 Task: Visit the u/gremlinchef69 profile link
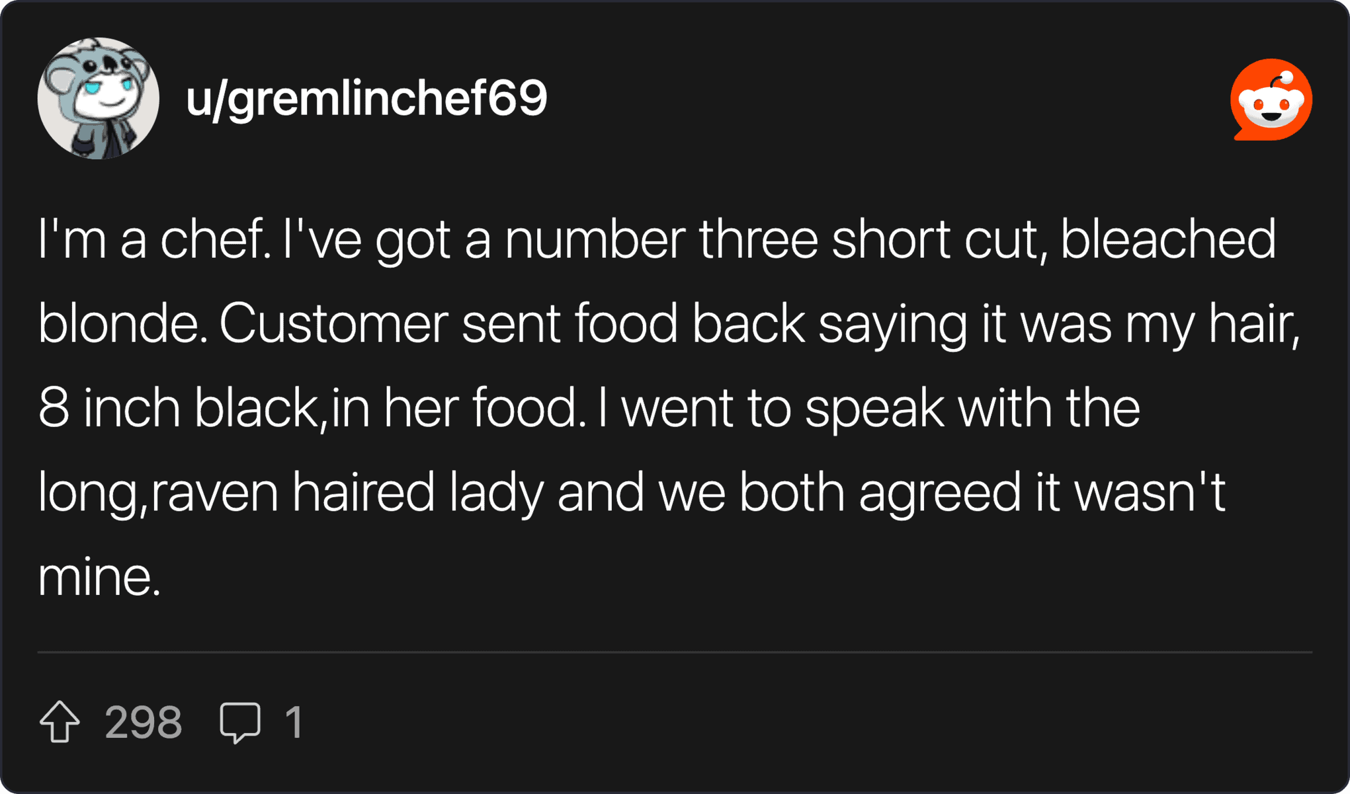[366, 99]
